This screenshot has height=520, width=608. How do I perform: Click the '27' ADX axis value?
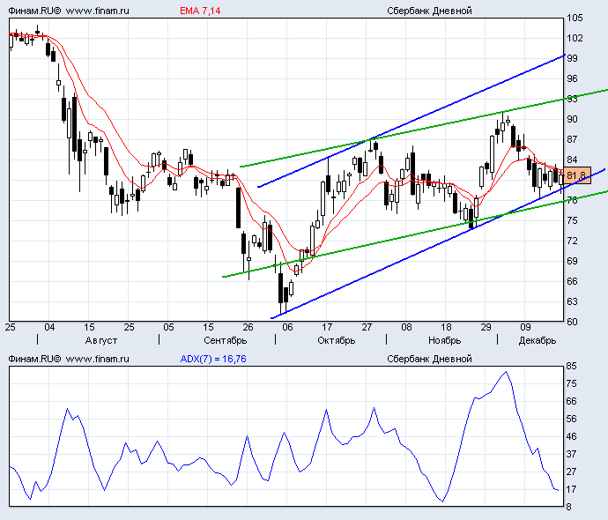click(572, 472)
